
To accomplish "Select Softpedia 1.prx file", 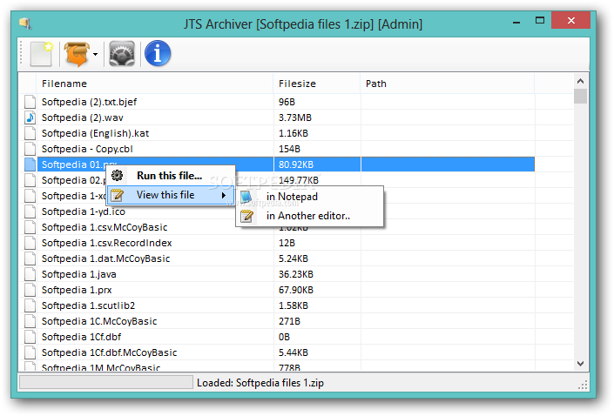I will [77, 290].
